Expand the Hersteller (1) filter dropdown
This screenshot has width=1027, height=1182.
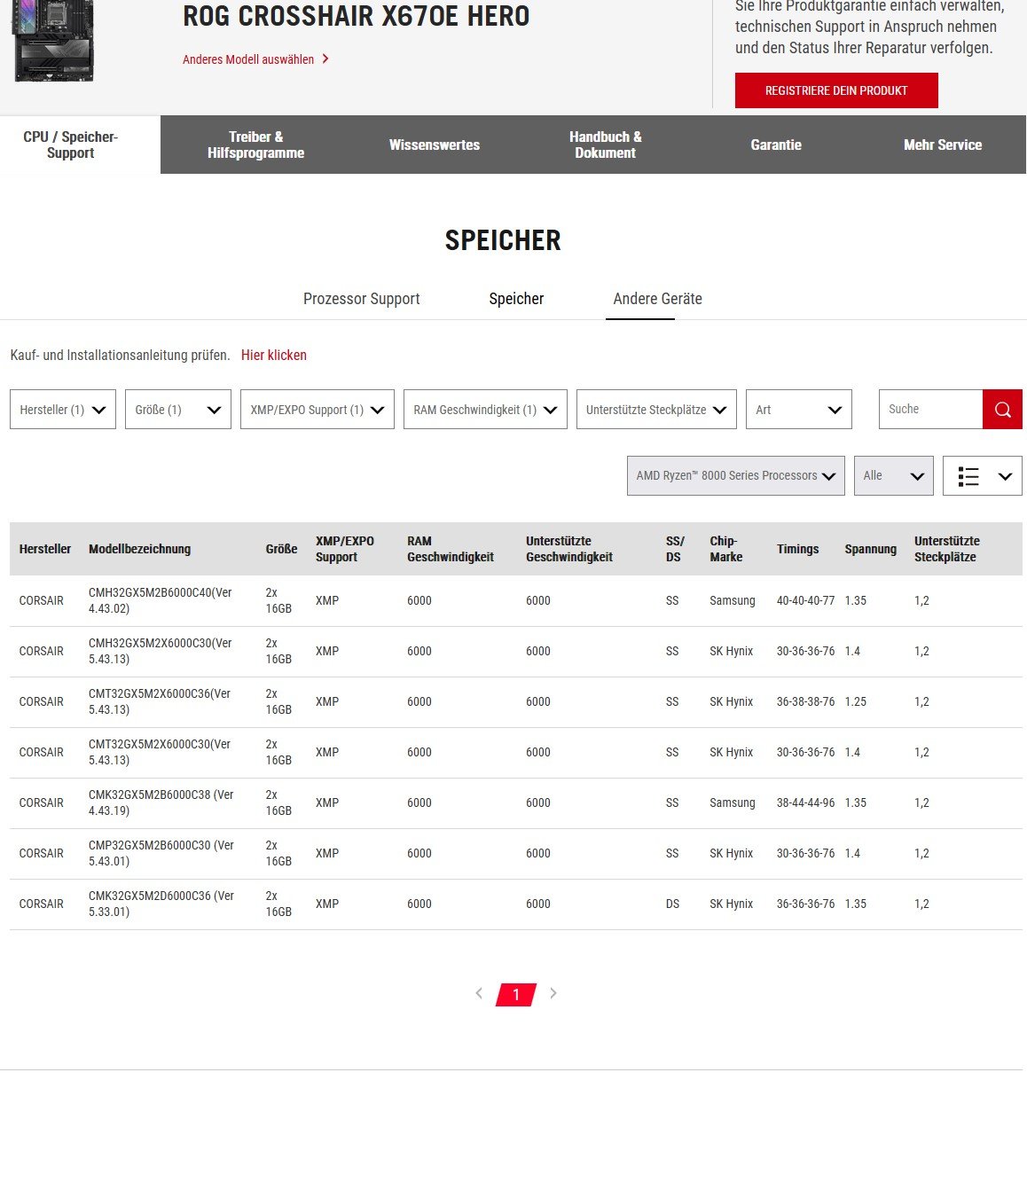click(63, 410)
